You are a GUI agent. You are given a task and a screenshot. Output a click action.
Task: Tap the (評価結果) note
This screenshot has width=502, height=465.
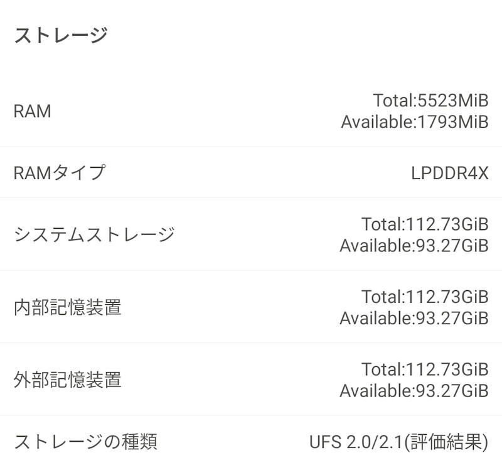pos(446,442)
